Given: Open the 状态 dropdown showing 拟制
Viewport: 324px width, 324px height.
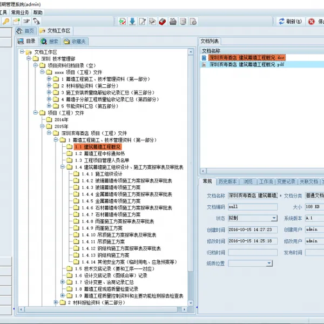Looking at the screenshot, I should (x=274, y=218).
